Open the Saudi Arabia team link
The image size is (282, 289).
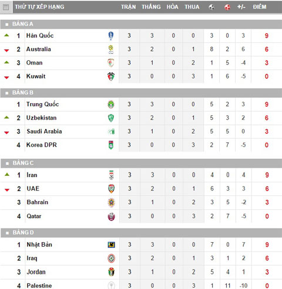[x=44, y=131]
